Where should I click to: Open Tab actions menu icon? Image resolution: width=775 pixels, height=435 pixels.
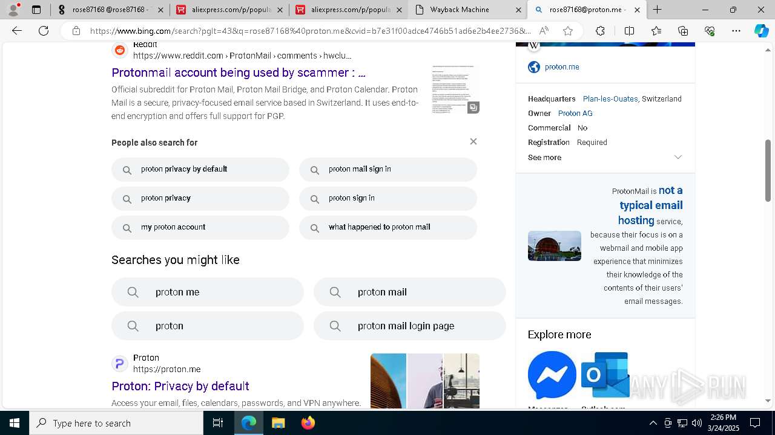pos(36,10)
